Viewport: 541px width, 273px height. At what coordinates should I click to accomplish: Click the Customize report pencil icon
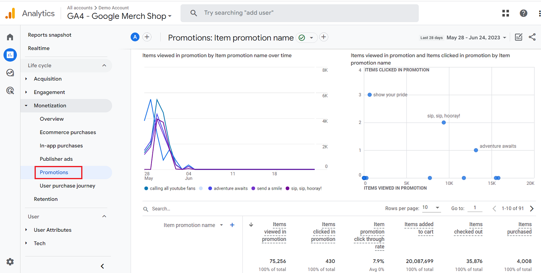(x=518, y=37)
